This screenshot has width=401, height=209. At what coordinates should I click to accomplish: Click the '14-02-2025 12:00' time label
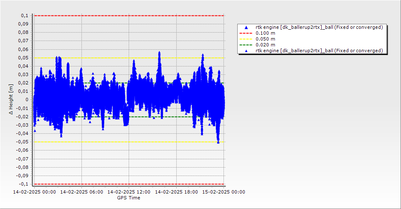(129, 192)
